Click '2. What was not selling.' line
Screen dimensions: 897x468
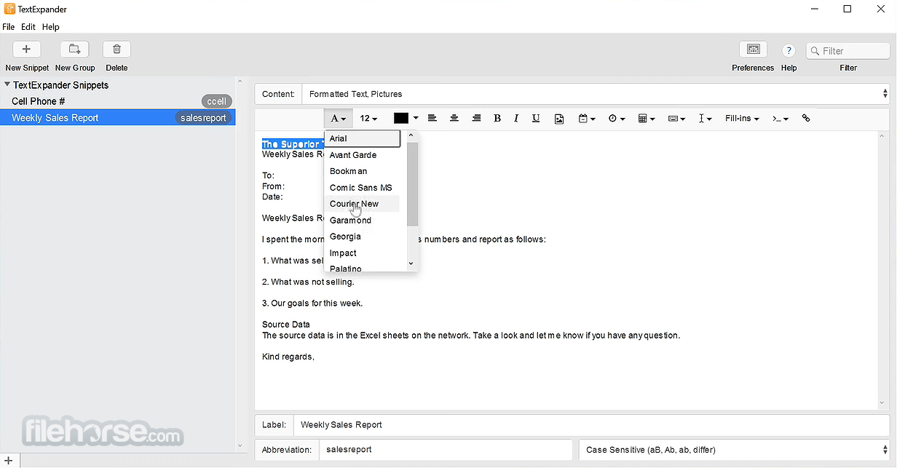[x=308, y=282]
